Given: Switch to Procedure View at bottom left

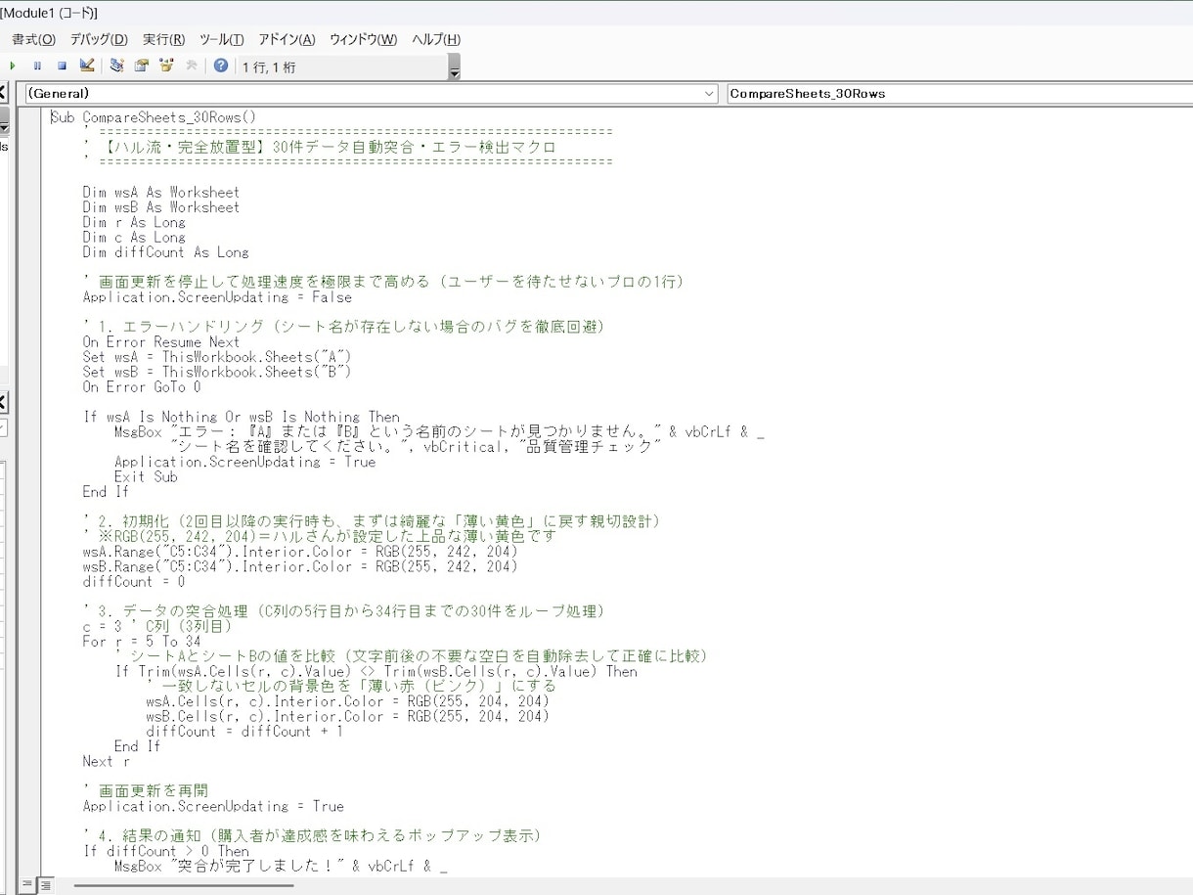Looking at the screenshot, I should (x=27, y=885).
